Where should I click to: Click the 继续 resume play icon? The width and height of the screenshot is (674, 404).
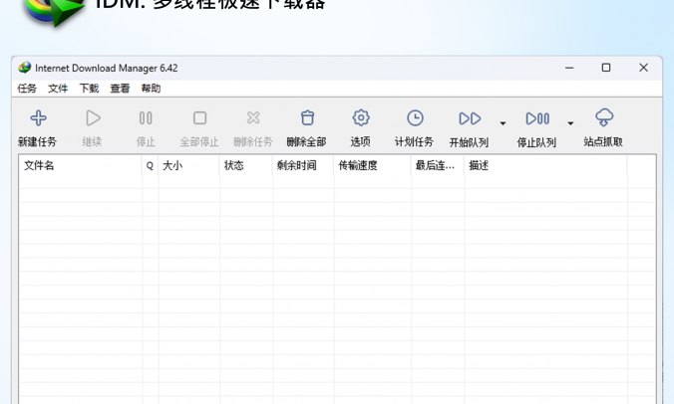point(93,118)
